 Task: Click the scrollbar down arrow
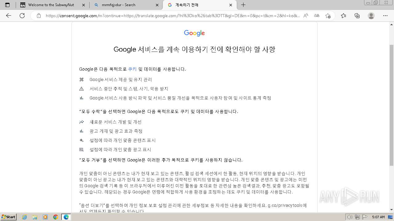pyautogui.click(x=392, y=210)
